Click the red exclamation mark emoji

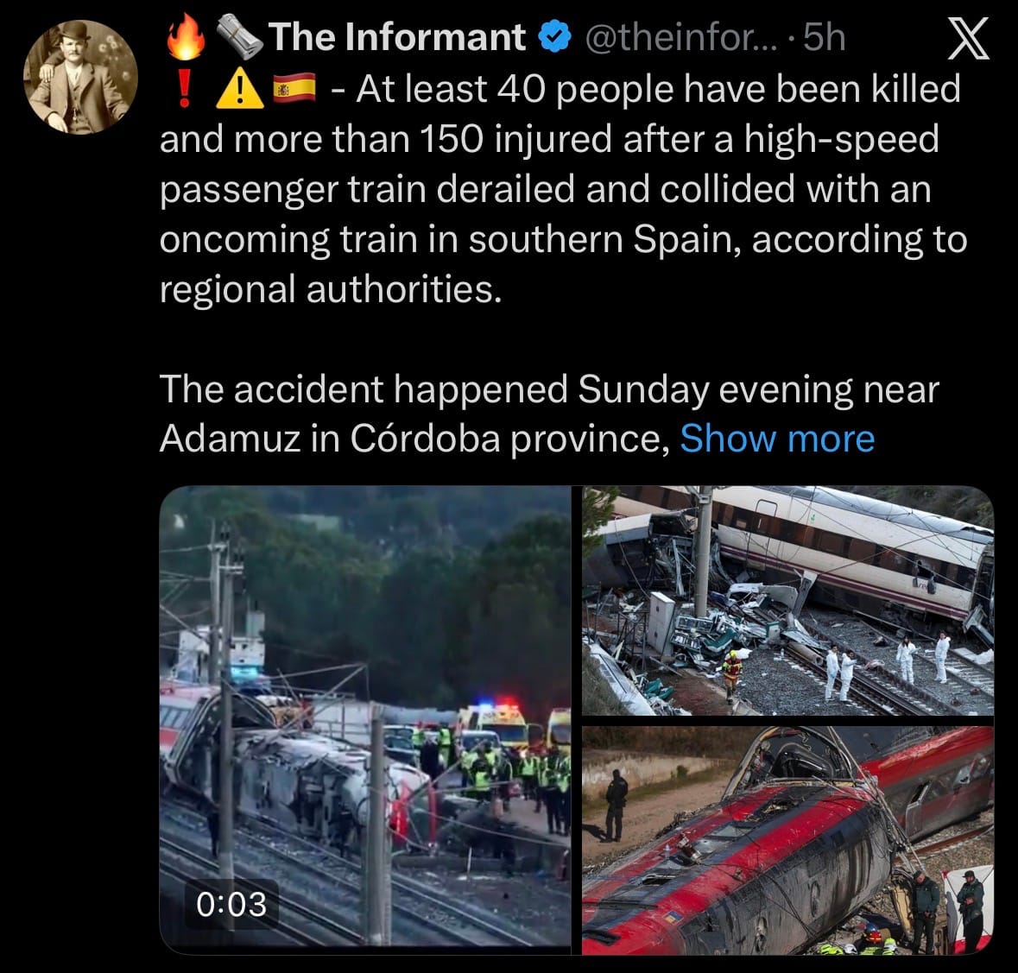pyautogui.click(x=185, y=88)
